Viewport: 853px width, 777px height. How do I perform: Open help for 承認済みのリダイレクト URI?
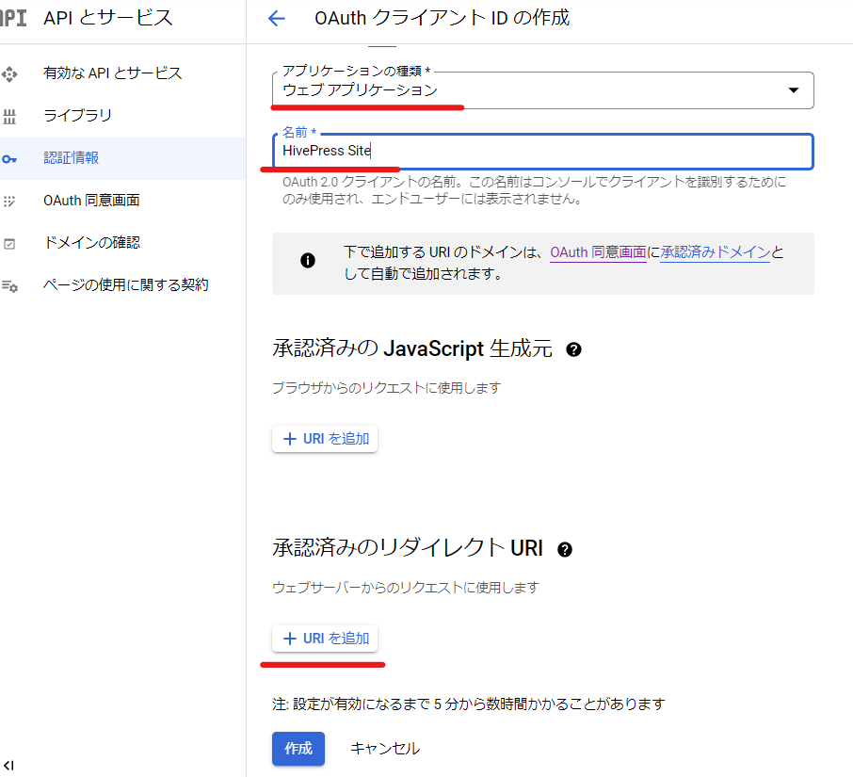click(565, 550)
